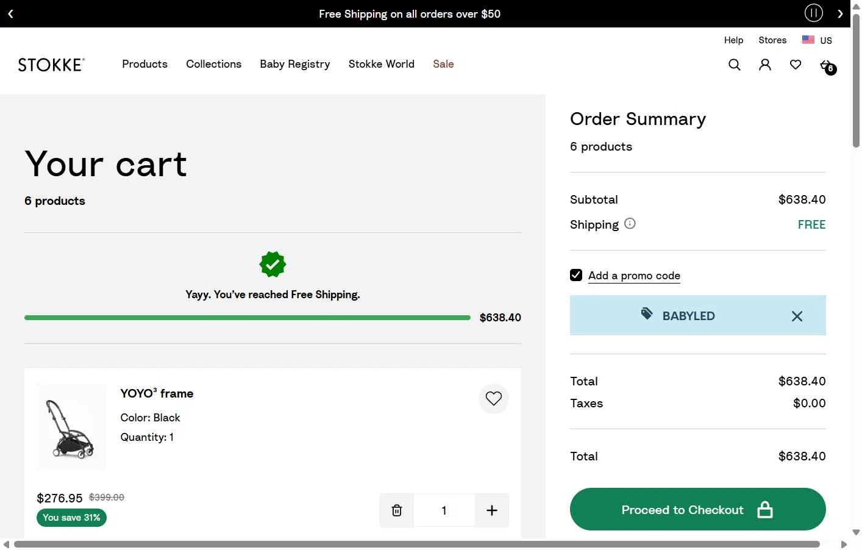Click the YOYO³ frame stroller thumbnail
862x550 pixels.
[x=71, y=427]
